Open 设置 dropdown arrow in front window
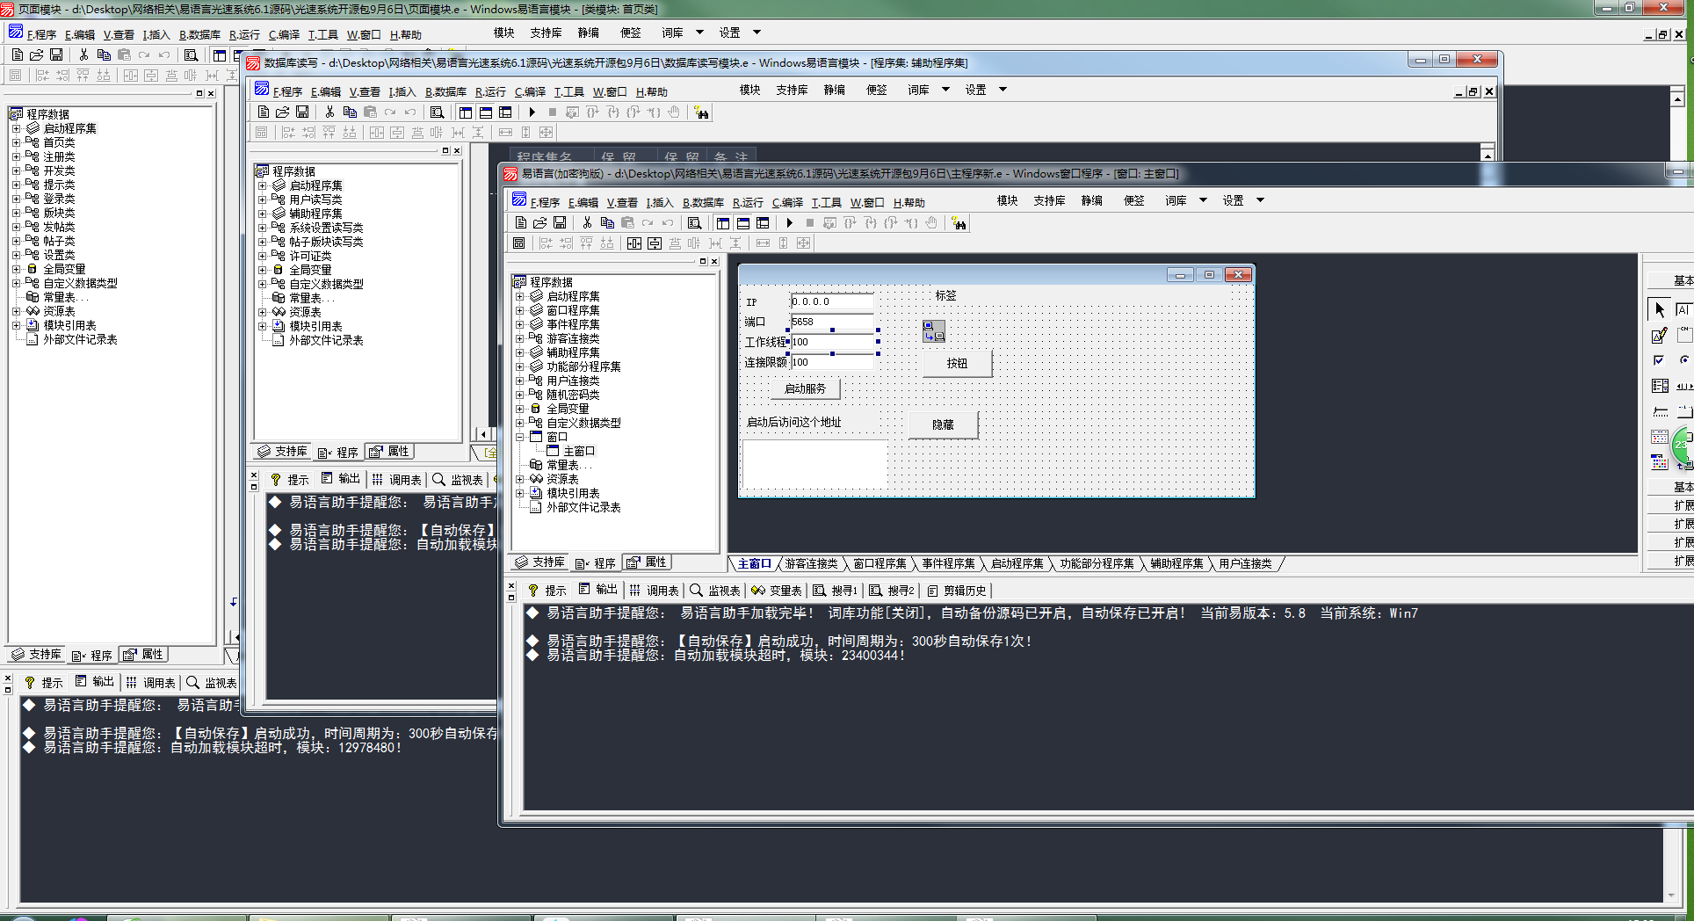The image size is (1694, 921). (x=1260, y=200)
